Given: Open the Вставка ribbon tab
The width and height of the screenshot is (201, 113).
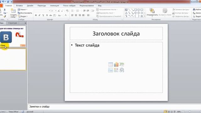Looking at the screenshot, I should [19, 6].
